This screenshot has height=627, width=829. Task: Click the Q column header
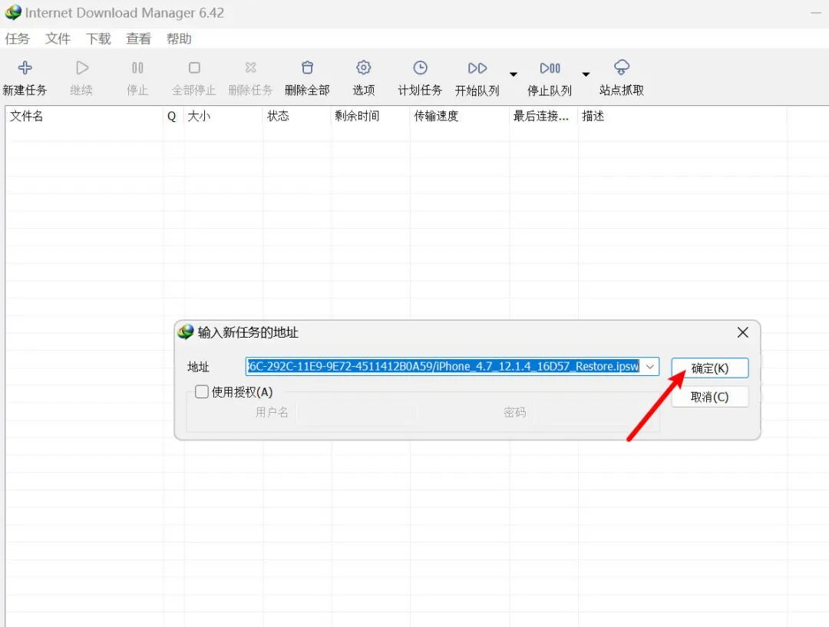tap(173, 116)
